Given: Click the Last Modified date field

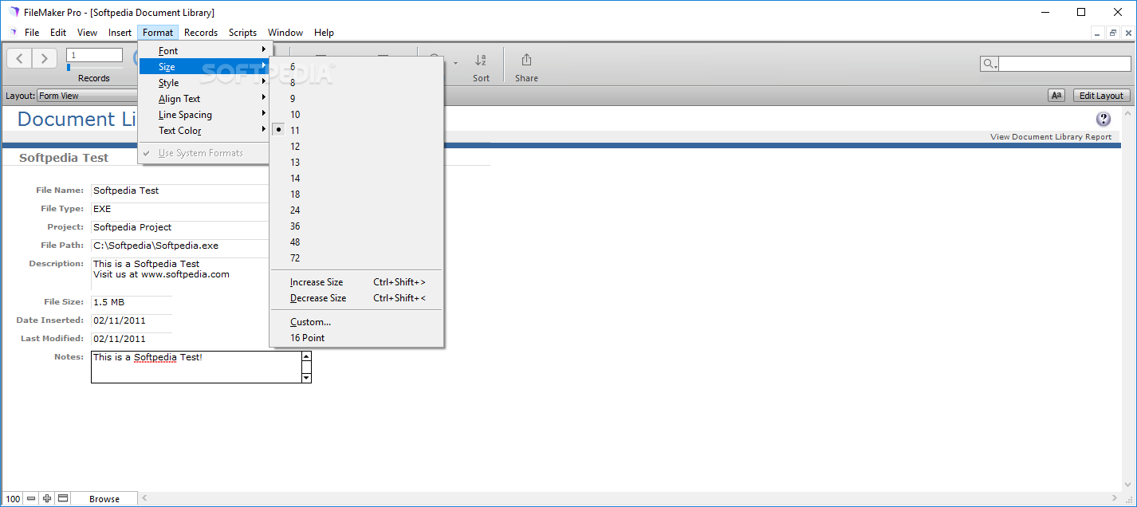Looking at the screenshot, I should pos(132,339).
